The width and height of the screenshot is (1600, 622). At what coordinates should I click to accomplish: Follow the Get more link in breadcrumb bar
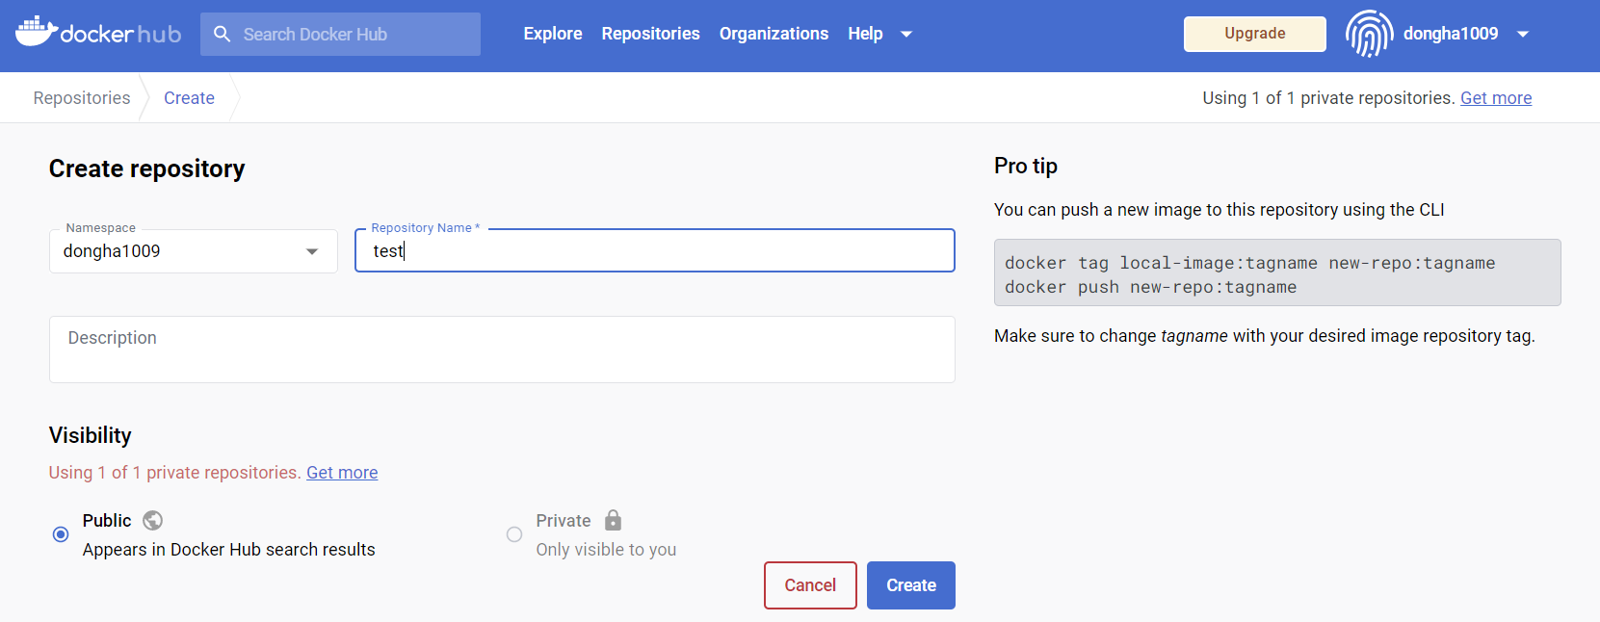1496,98
